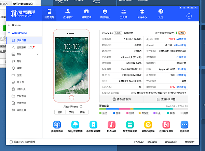Click 查看验机报告 inspection report button
205x151 pixels.
tap(122, 99)
